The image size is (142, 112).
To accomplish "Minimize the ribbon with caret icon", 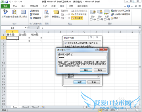I will [125, 6].
